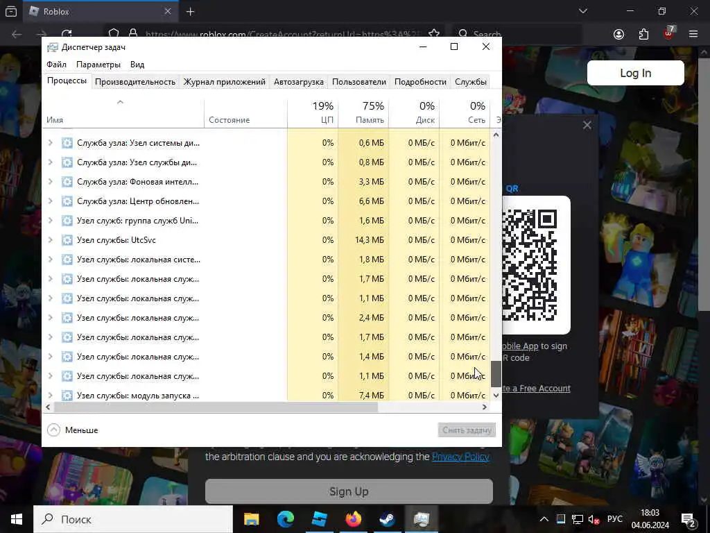The image size is (710, 533).
Task: Open the Параметры menu
Action: tap(98, 65)
